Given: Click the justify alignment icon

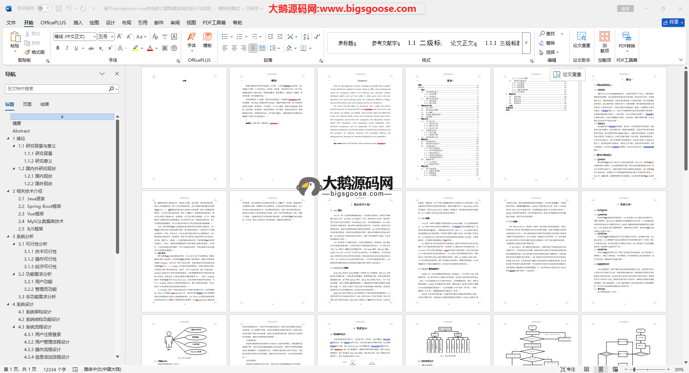Looking at the screenshot, I should pos(253,48).
